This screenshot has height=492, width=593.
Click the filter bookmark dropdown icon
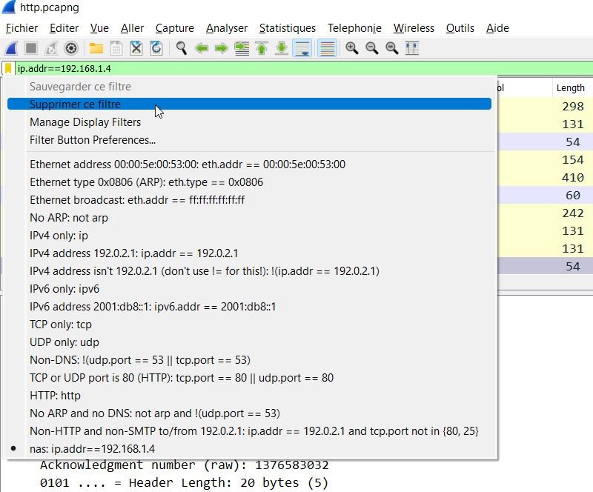8,68
